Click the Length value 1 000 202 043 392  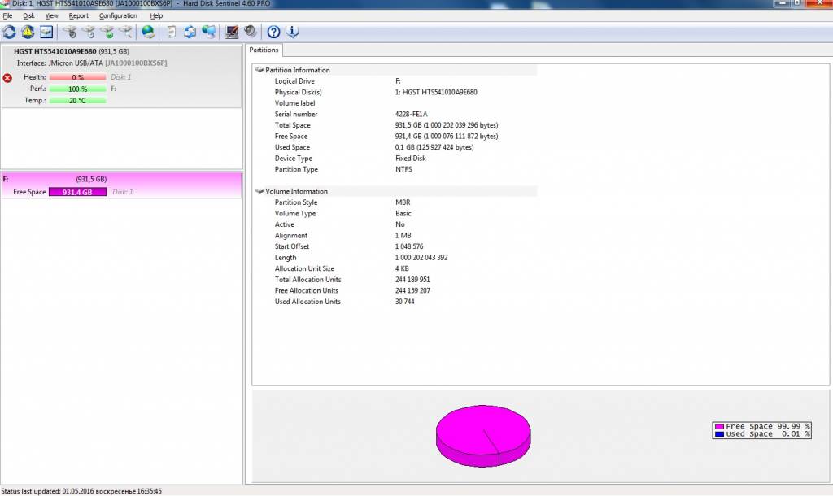pyautogui.click(x=421, y=258)
